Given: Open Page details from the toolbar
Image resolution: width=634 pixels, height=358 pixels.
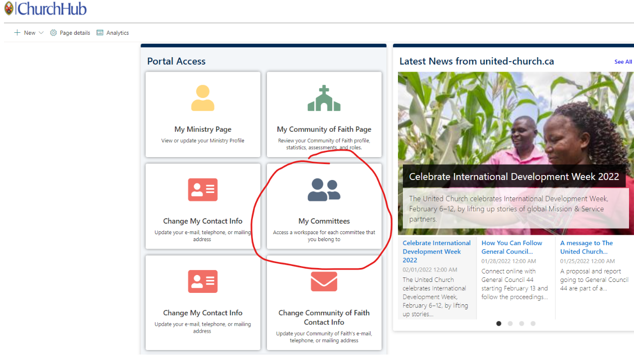Looking at the screenshot, I should point(70,33).
